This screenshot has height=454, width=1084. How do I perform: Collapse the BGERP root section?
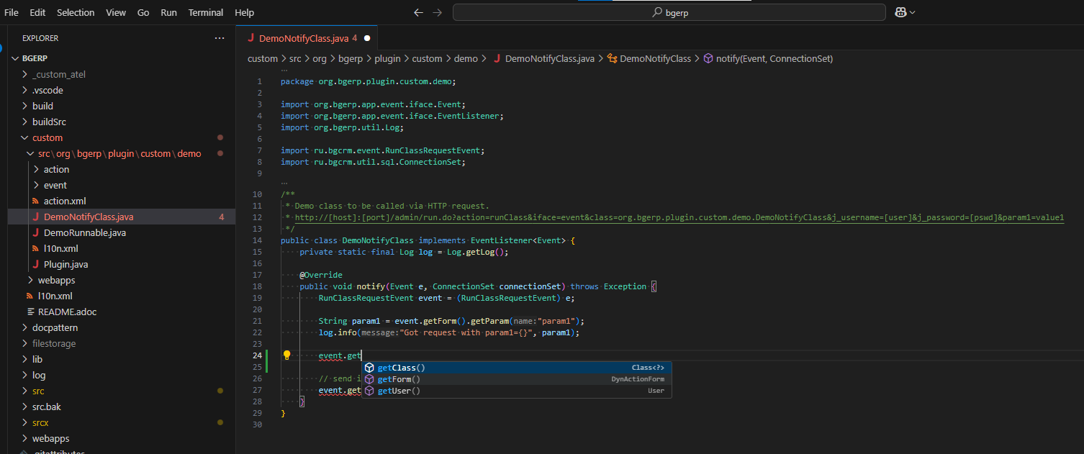(35, 58)
